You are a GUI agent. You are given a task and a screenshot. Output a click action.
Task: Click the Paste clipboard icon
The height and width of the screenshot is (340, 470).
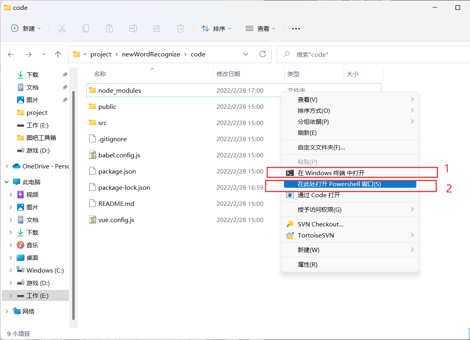(x=109, y=28)
